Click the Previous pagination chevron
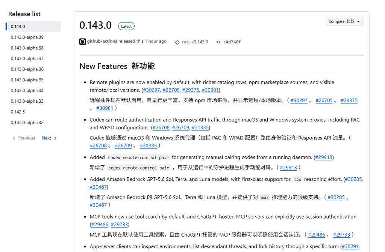385x252 pixels. (x=14, y=138)
